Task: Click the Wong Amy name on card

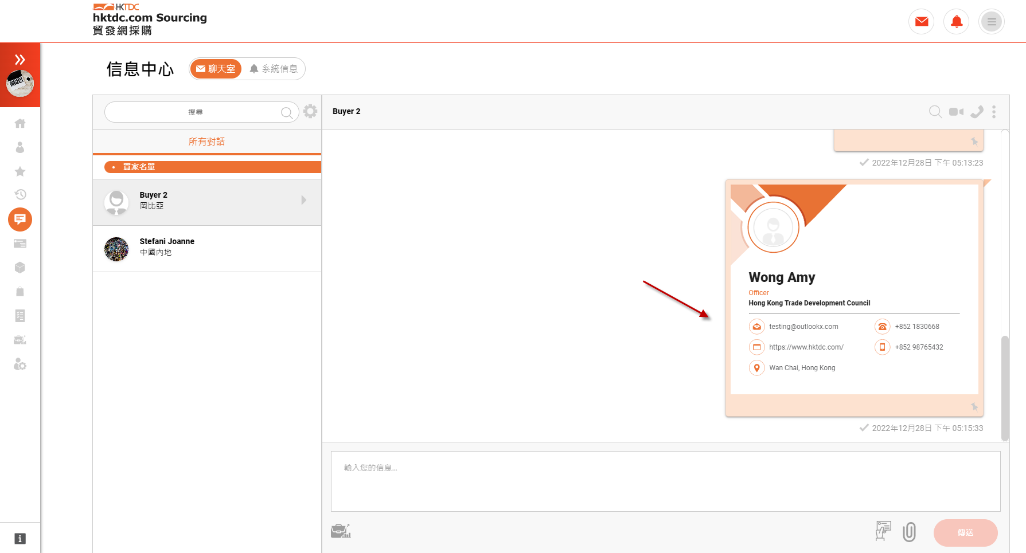Action: [782, 277]
